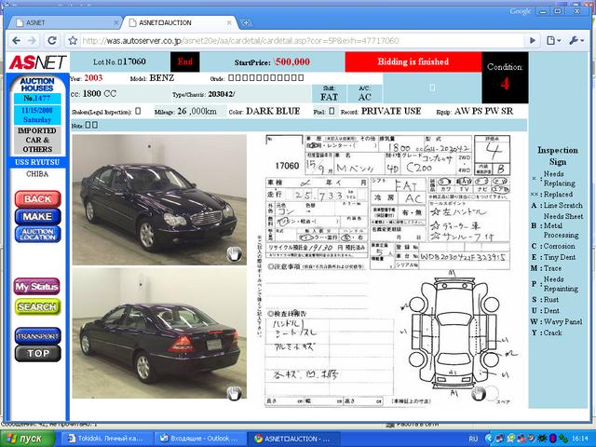Click the black End status box
Screen dimensions: 596x447
tap(184, 61)
